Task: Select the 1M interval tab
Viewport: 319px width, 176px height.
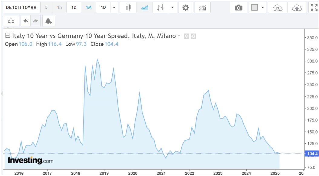Action: (89, 8)
